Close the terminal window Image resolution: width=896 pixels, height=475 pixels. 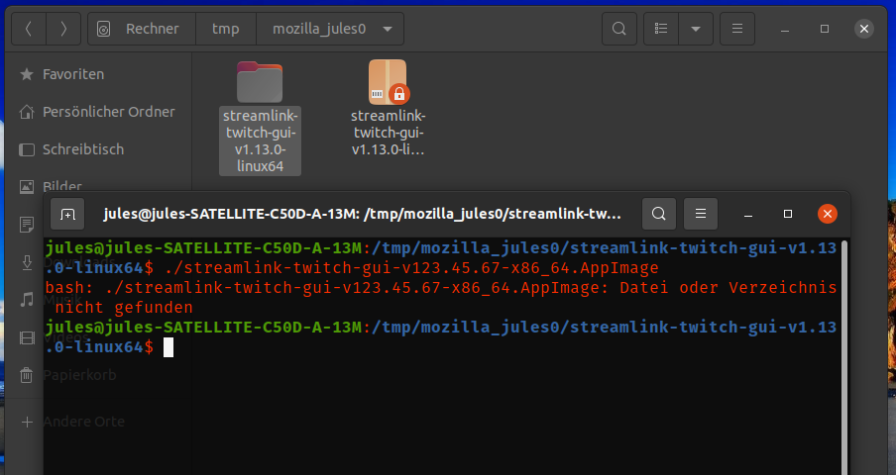click(828, 214)
